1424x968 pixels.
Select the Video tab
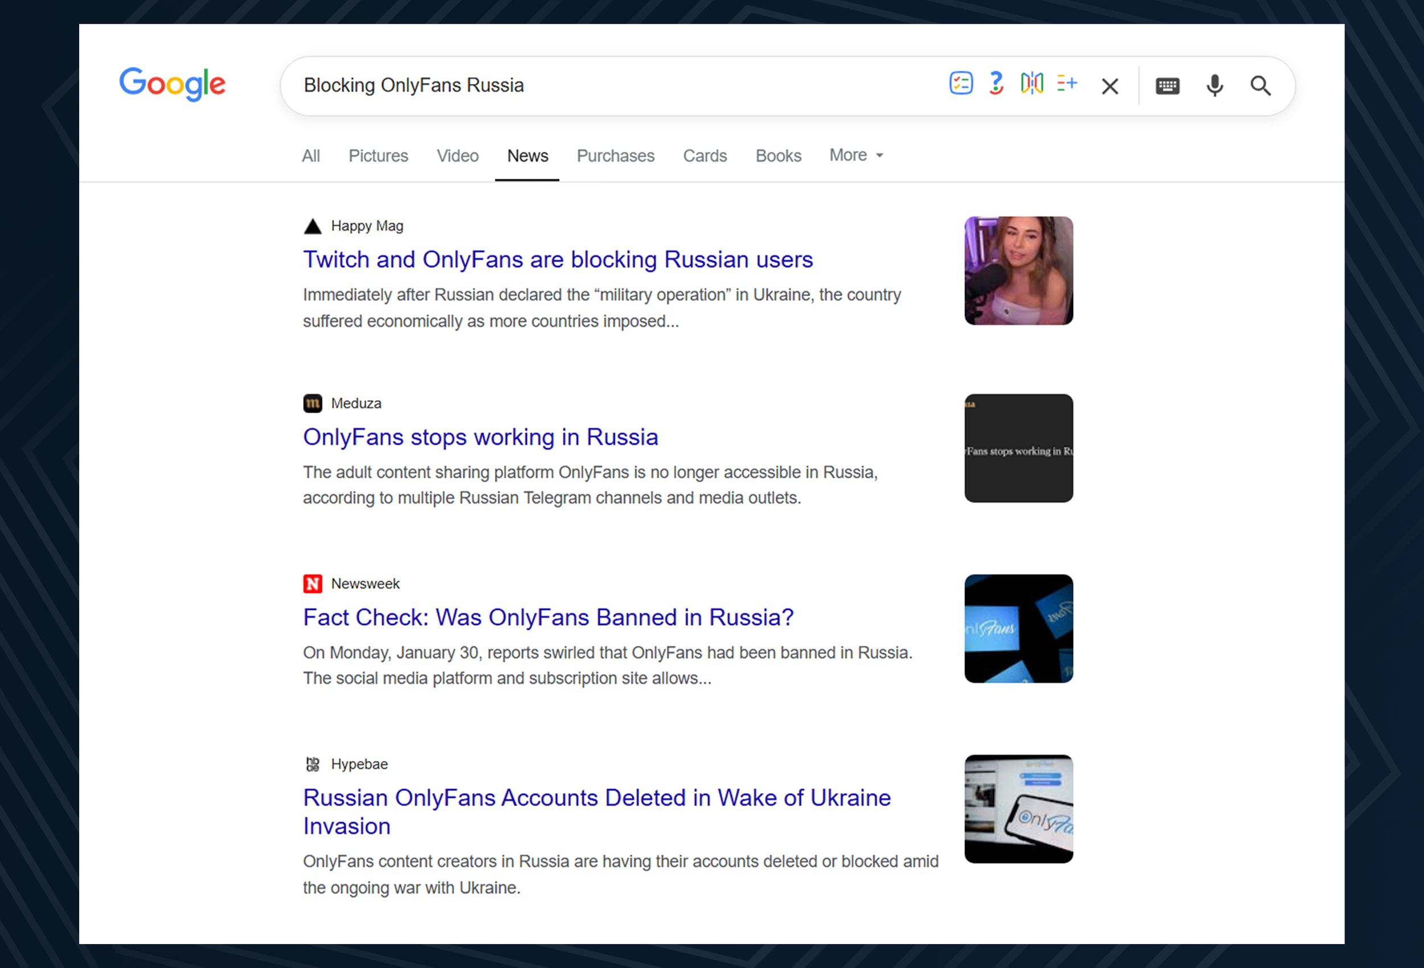pos(457,155)
